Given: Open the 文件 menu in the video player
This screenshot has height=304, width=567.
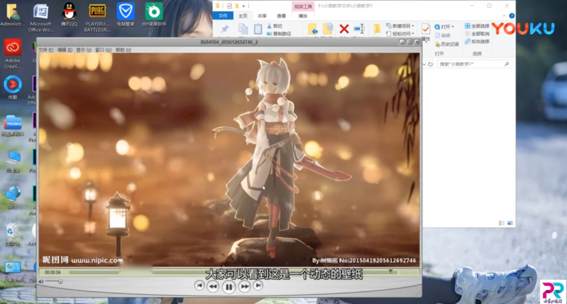Looking at the screenshot, I should click(x=45, y=50).
